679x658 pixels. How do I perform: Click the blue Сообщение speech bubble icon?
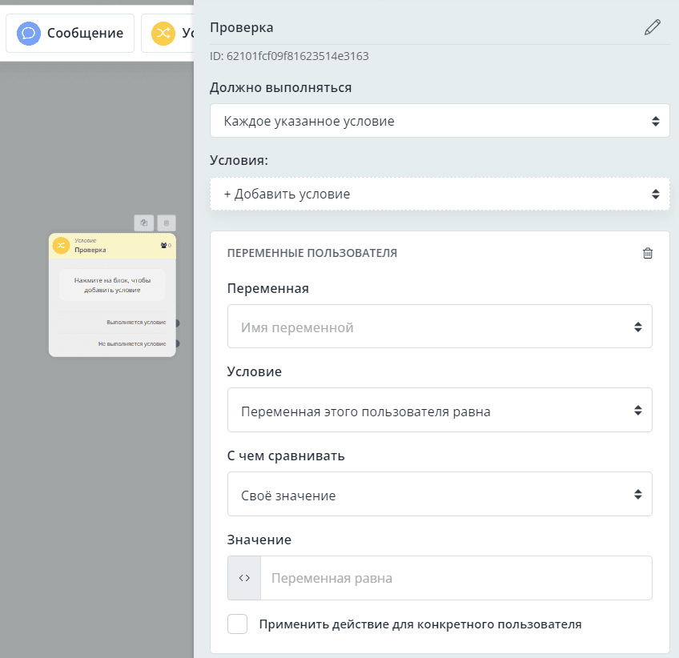pyautogui.click(x=29, y=33)
